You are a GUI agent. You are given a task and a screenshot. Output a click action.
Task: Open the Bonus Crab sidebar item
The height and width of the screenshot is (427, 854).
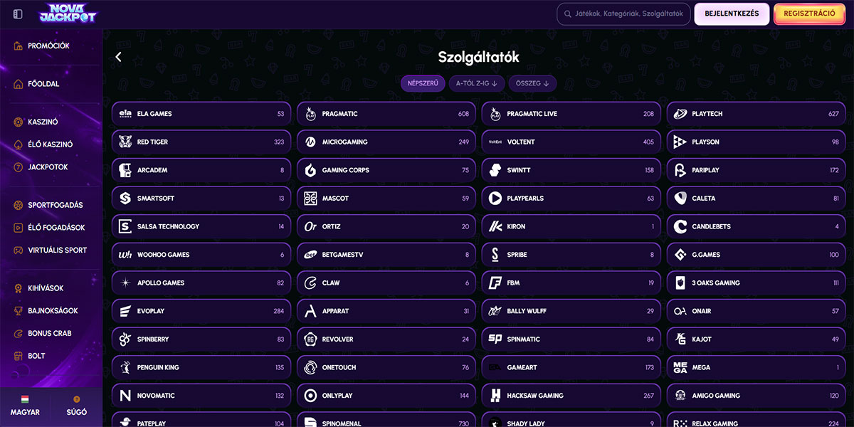(49, 333)
